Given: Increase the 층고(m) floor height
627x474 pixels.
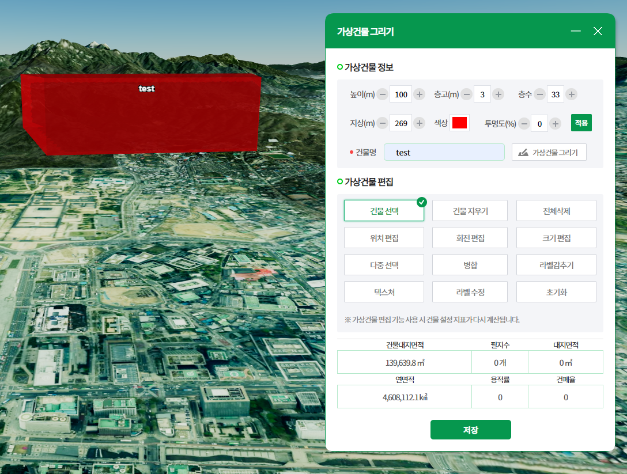Looking at the screenshot, I should pyautogui.click(x=498, y=94).
